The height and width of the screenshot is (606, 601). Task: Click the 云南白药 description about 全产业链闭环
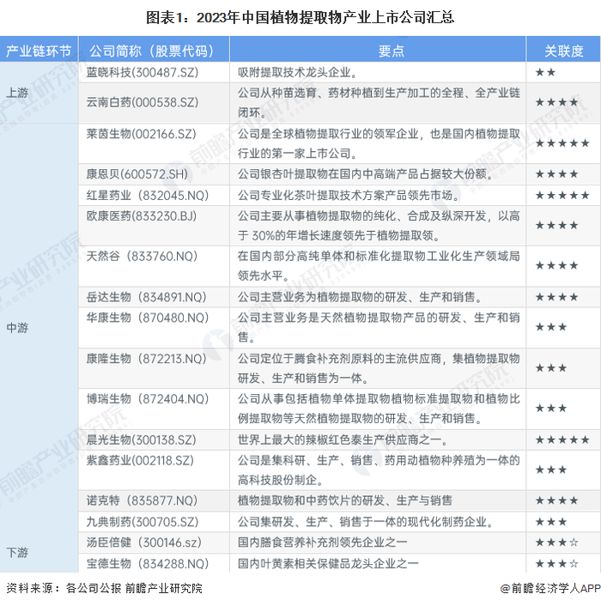click(379, 102)
